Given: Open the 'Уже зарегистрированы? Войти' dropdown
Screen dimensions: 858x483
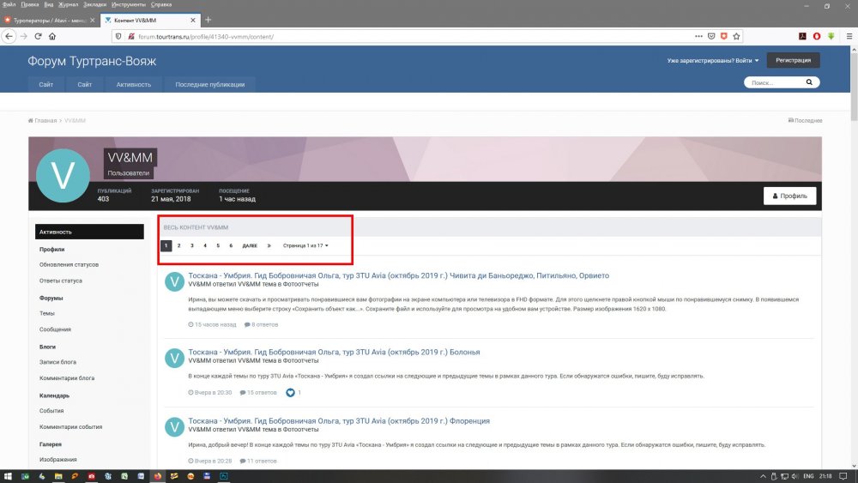Looking at the screenshot, I should [x=712, y=61].
